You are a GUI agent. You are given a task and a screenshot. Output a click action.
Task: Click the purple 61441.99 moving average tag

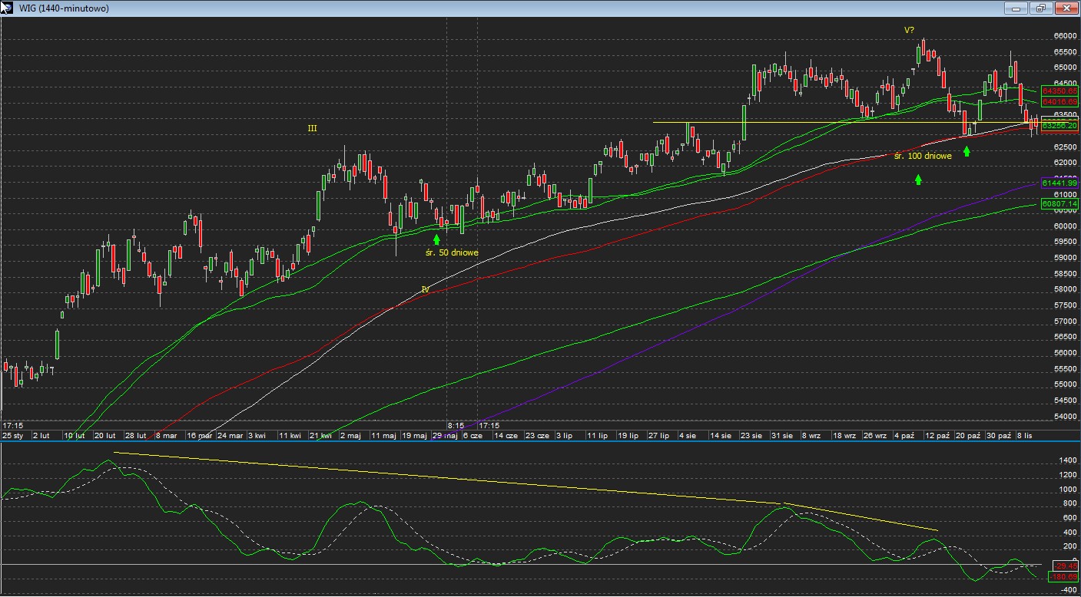click(x=1059, y=183)
